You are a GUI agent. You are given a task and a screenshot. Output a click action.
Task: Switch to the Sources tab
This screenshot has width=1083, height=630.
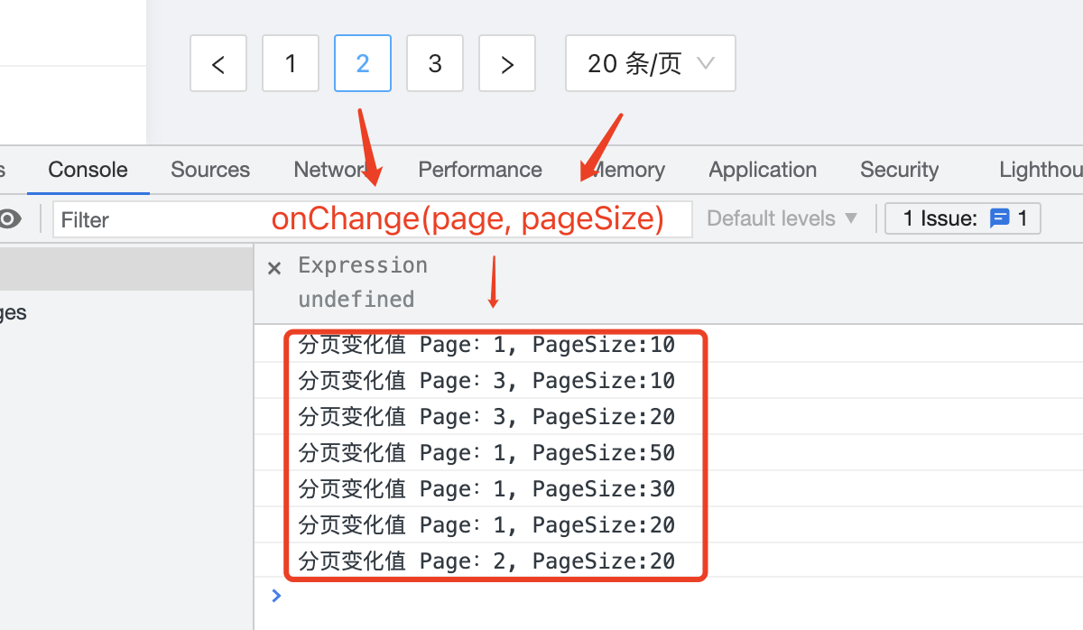[210, 170]
